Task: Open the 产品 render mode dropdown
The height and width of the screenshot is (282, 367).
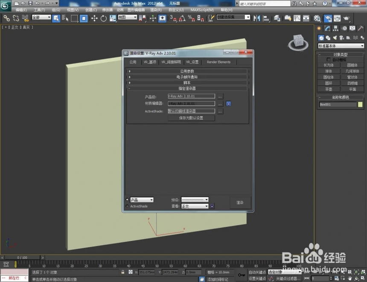Action: tap(142, 200)
